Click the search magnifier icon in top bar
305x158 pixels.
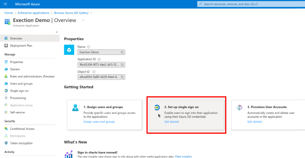201,4
